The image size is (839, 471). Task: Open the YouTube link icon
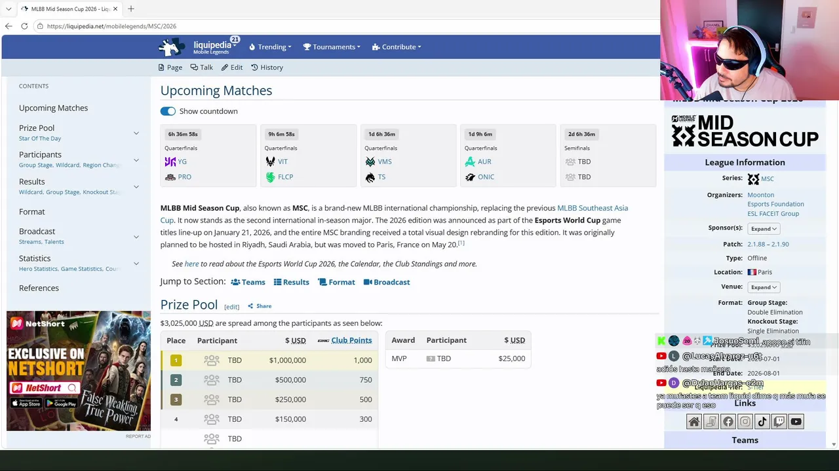tap(796, 422)
